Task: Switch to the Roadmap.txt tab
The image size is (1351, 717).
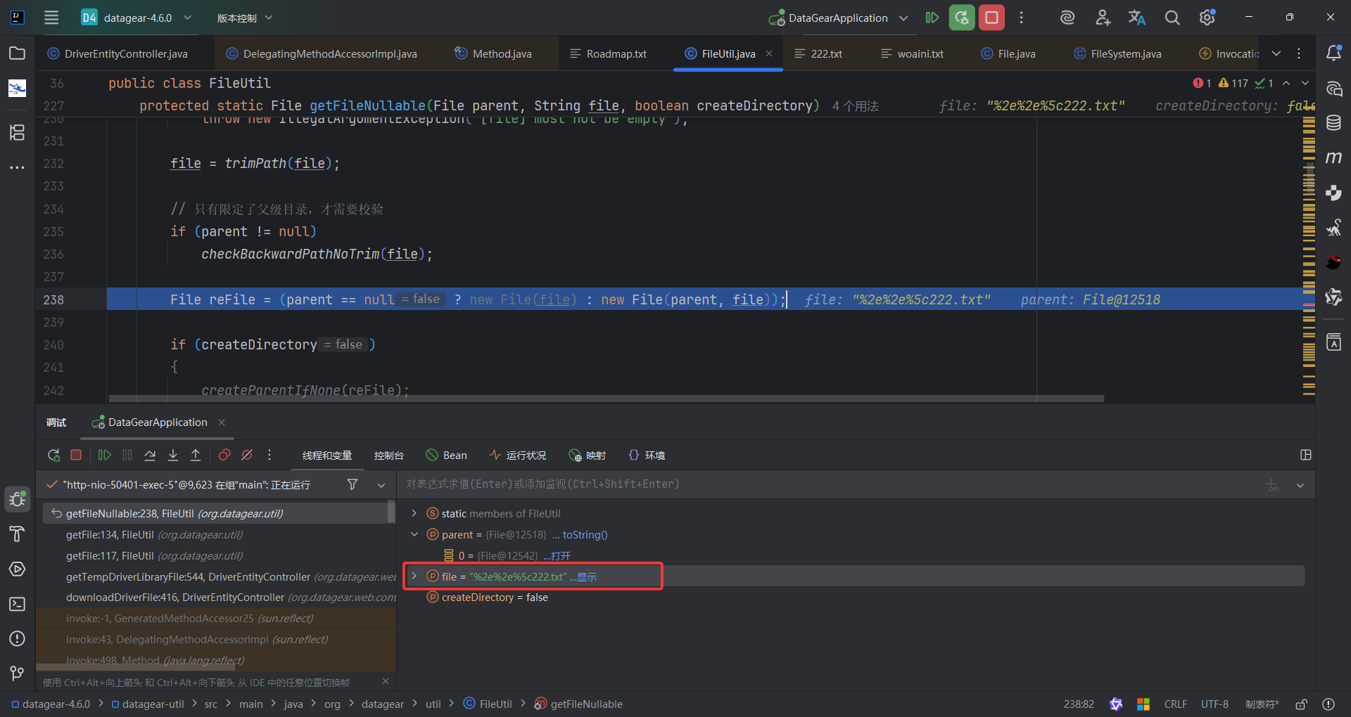Action: [x=609, y=54]
